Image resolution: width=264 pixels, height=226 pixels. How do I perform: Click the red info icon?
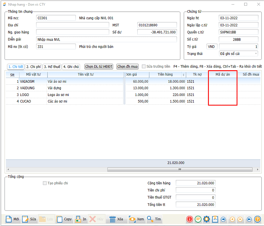coord(189,219)
